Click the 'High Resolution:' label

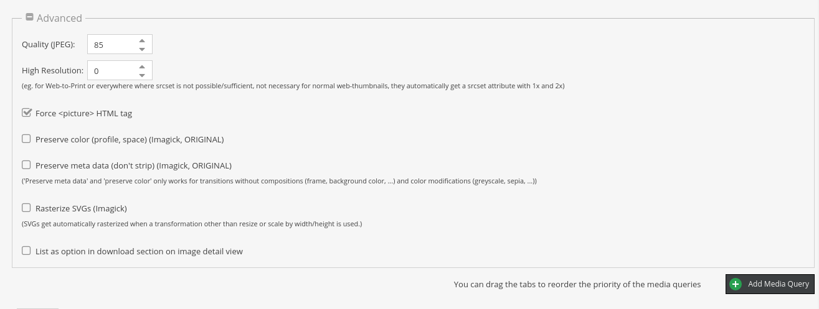pos(52,71)
